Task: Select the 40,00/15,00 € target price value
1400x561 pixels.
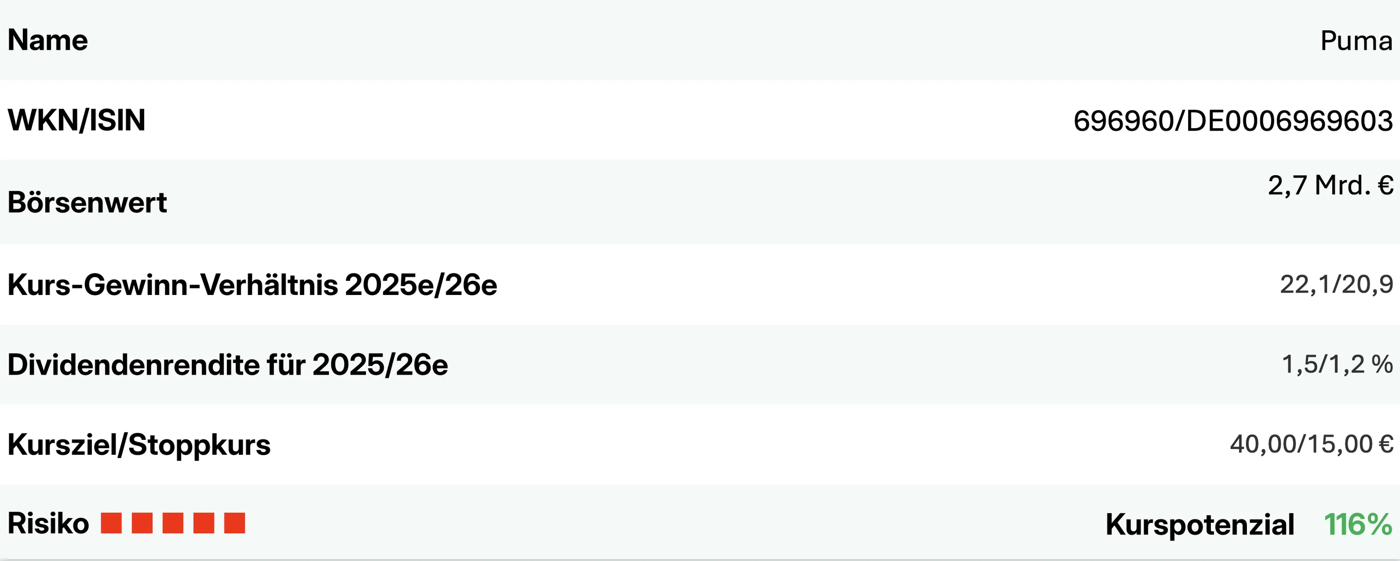Action: point(1311,444)
